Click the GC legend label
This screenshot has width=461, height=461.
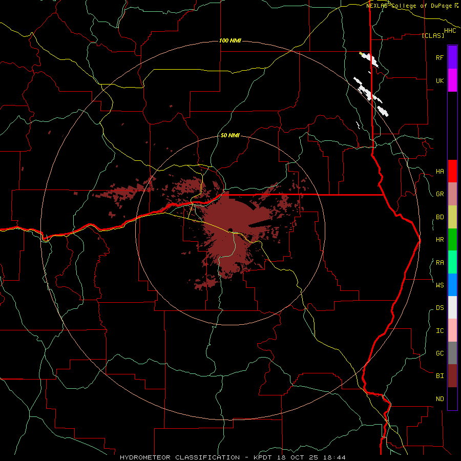click(439, 353)
